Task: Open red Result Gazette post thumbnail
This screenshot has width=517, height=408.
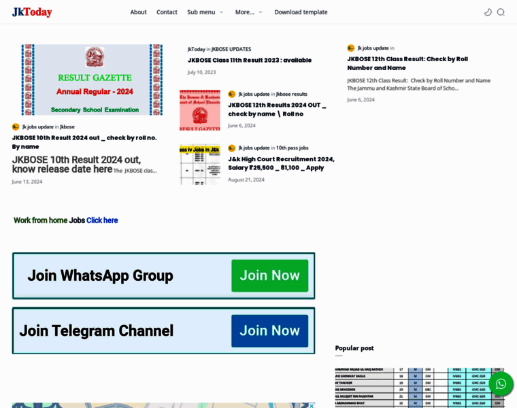Action: point(200,110)
